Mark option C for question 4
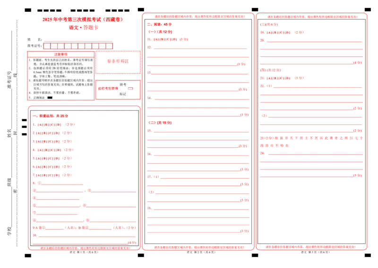This screenshot has height=268, width=378. (53, 150)
